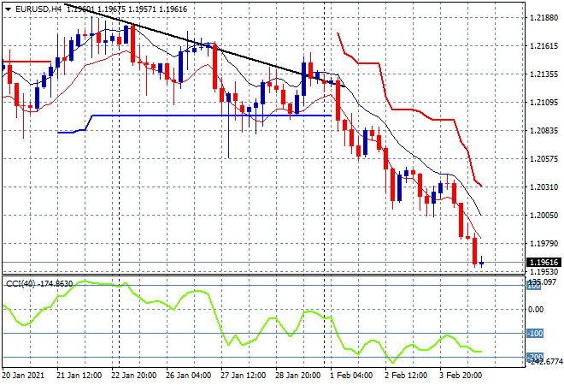Viewport: 564px width, 385px height.
Task: Click the current price tag 1.19616
Action: coord(543,263)
